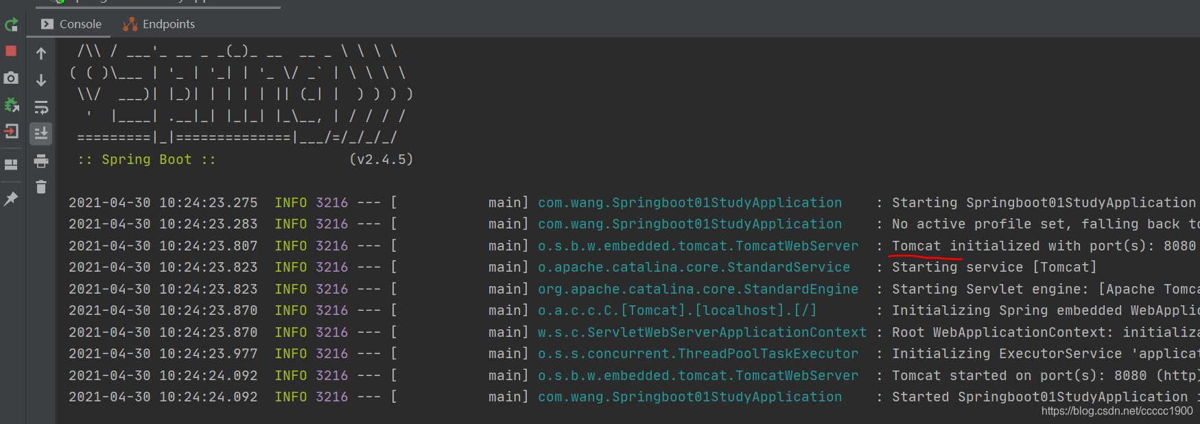Image resolution: width=1200 pixels, height=424 pixels.
Task: Jump up the stack trace with up arrow
Action: (41, 54)
